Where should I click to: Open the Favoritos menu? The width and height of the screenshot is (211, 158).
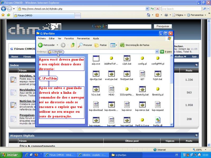click(x=69, y=38)
